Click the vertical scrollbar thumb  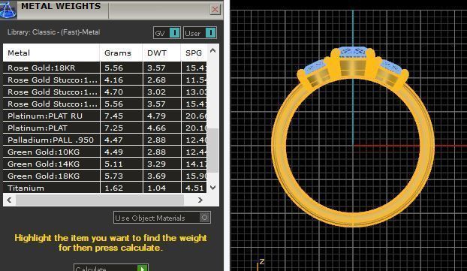[212, 150]
